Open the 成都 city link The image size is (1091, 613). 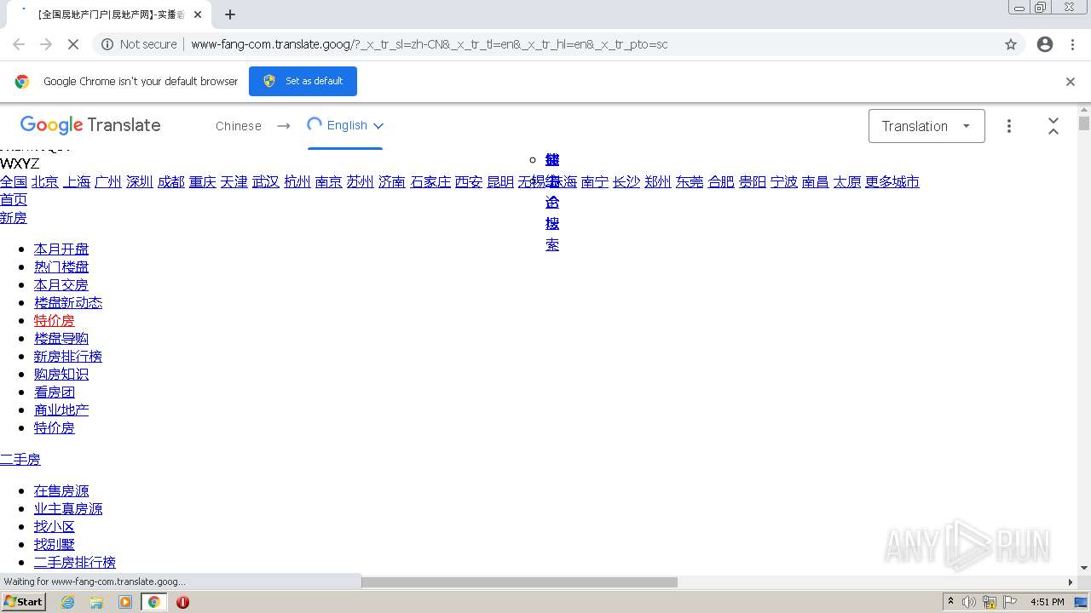(x=171, y=181)
